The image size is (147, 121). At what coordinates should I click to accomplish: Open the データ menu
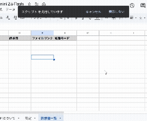pyautogui.click(x=10, y=10)
